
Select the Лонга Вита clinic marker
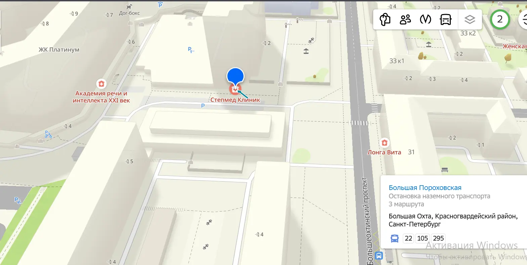point(385,143)
